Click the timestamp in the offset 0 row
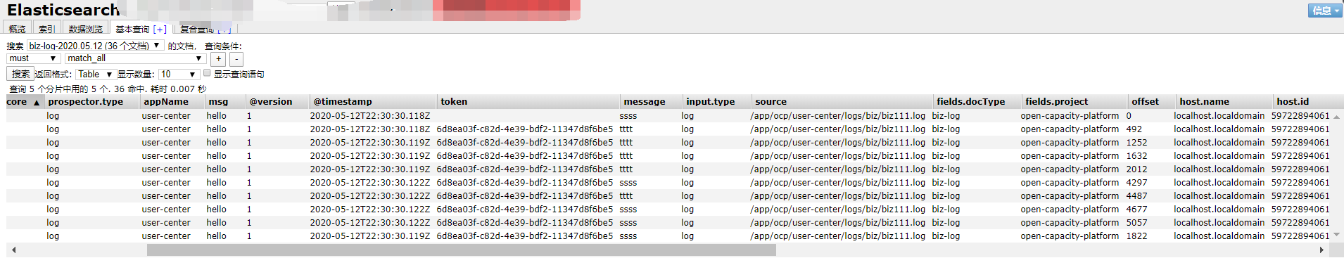 pos(370,116)
